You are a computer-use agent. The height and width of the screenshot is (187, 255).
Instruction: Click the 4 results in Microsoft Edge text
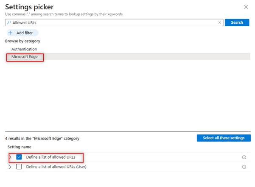(x=42, y=138)
